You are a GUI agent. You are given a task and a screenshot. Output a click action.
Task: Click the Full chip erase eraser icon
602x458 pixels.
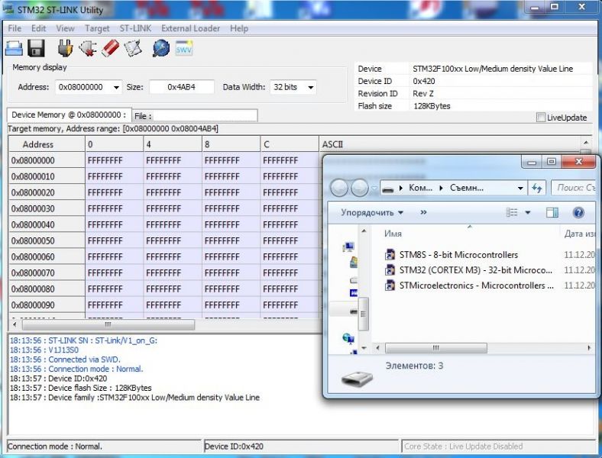110,49
